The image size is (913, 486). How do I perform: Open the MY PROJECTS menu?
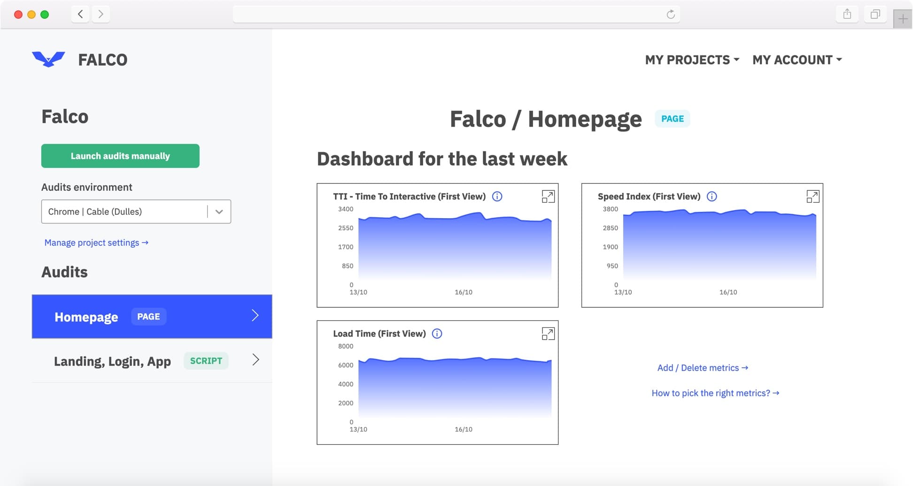point(692,60)
